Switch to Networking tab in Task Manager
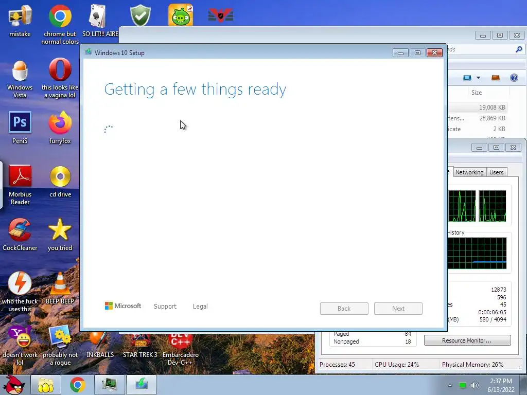Image resolution: width=527 pixels, height=395 pixels. click(469, 172)
